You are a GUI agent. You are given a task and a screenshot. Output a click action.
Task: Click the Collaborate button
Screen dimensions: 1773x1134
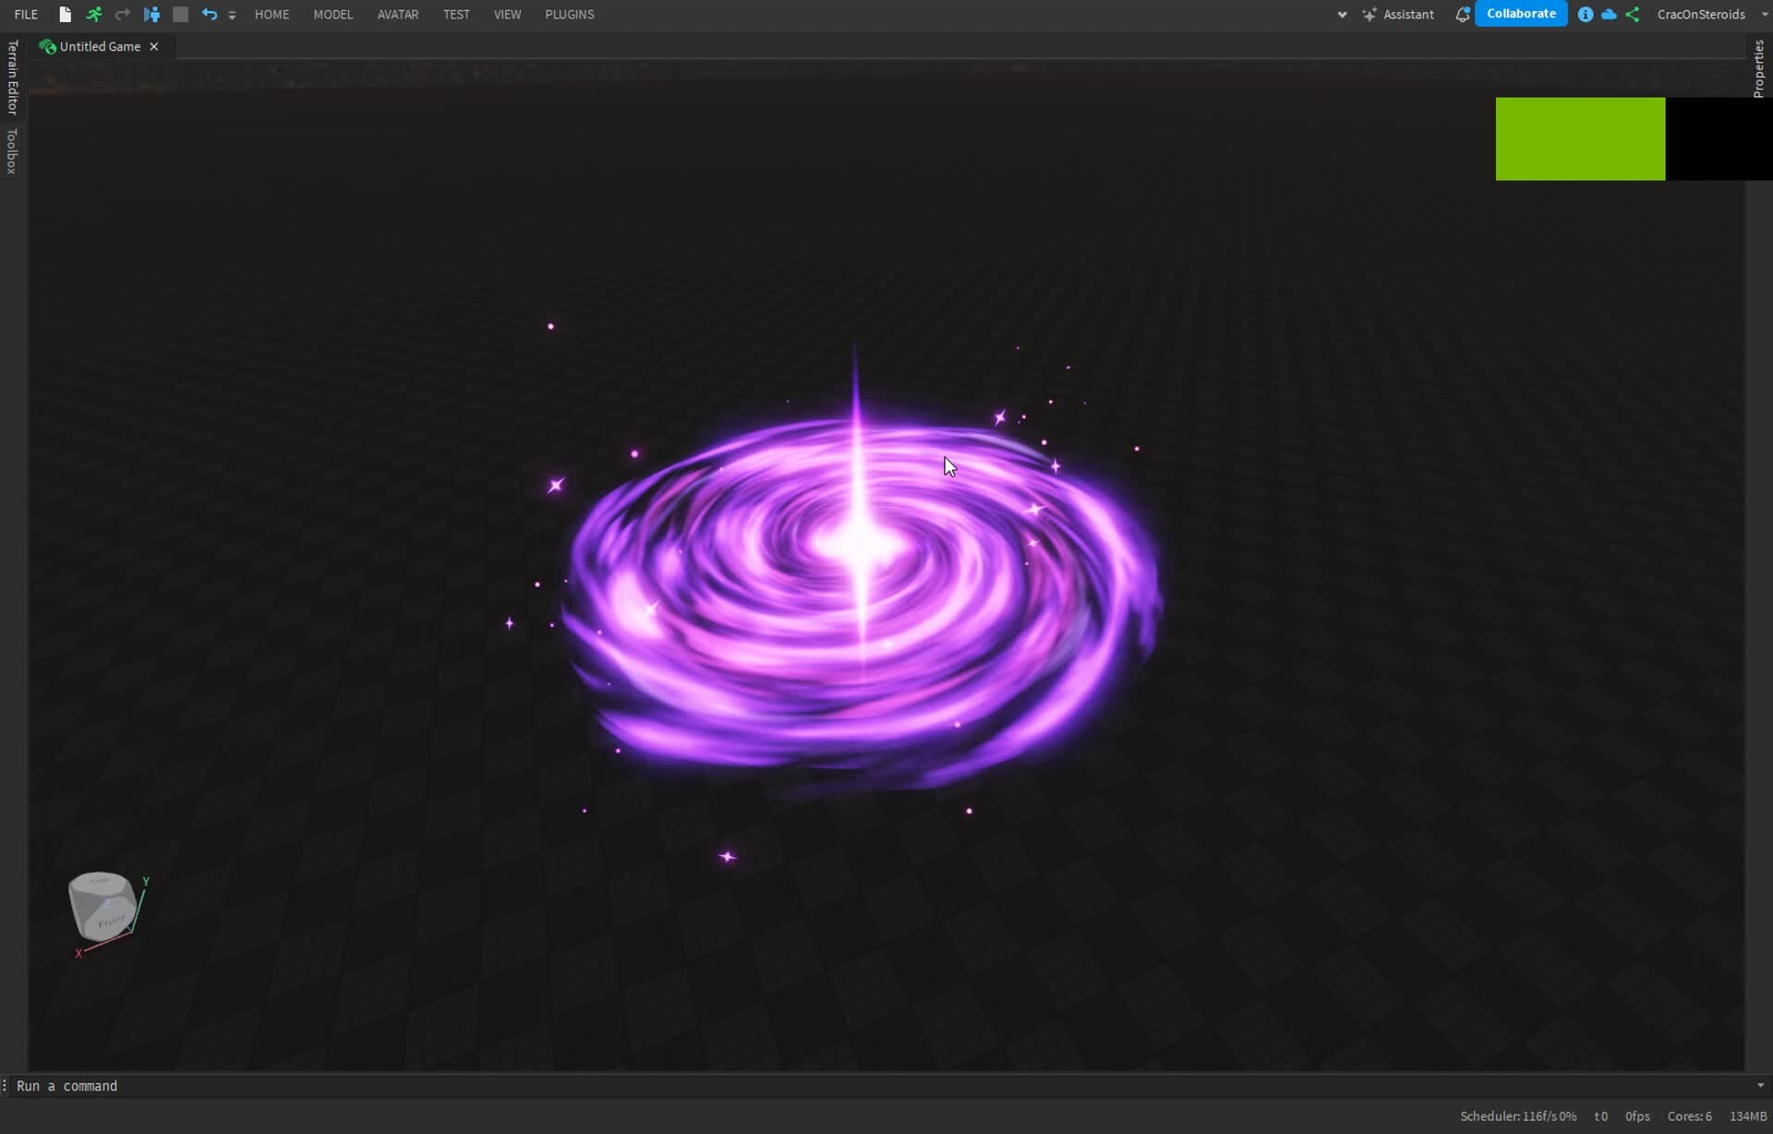pos(1520,14)
